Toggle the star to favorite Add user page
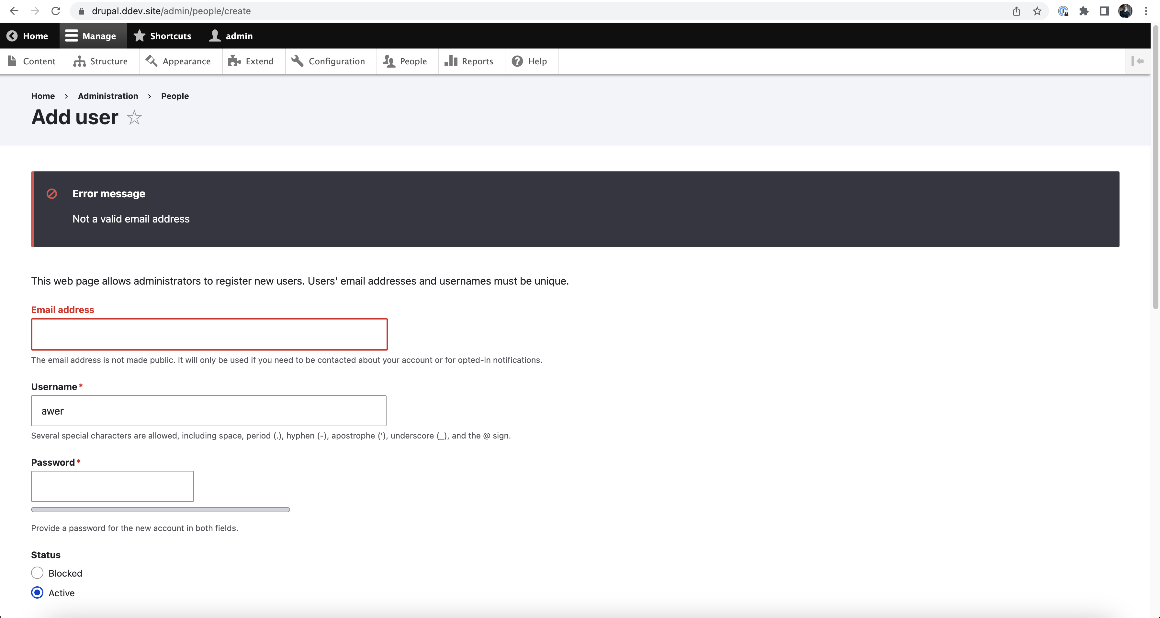Viewport: 1160px width, 618px height. point(134,118)
